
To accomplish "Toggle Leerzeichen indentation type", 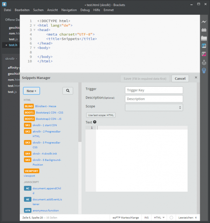I will (186, 218).
